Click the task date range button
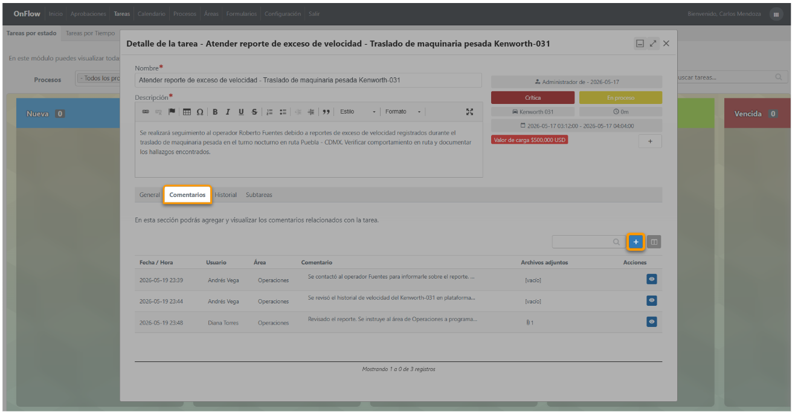This screenshot has width=795, height=414. pos(576,126)
